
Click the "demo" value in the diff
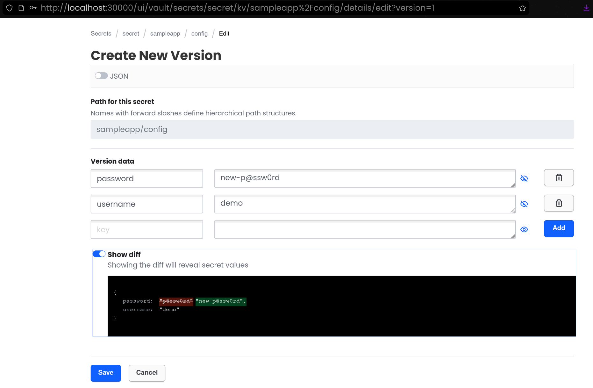tap(169, 310)
